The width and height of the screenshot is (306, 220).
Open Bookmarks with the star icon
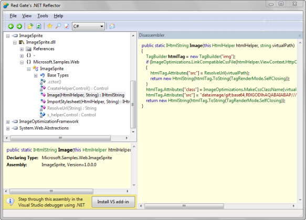pyautogui.click(x=50, y=26)
